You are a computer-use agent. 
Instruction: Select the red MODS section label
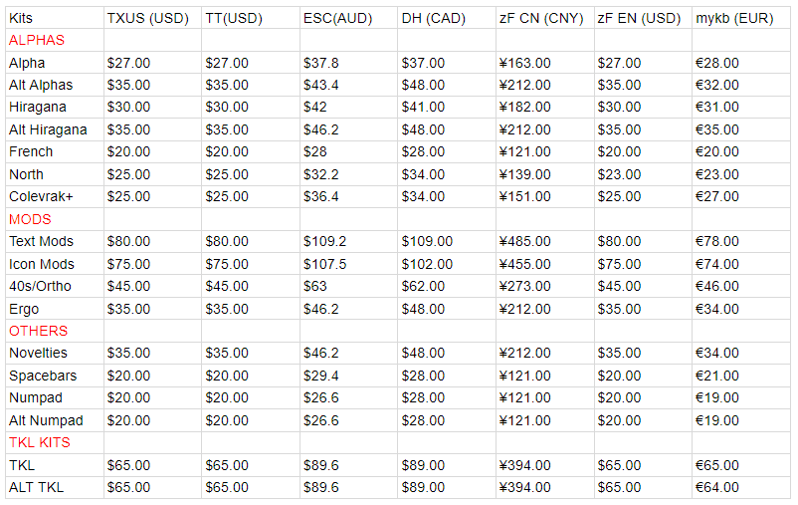30,219
